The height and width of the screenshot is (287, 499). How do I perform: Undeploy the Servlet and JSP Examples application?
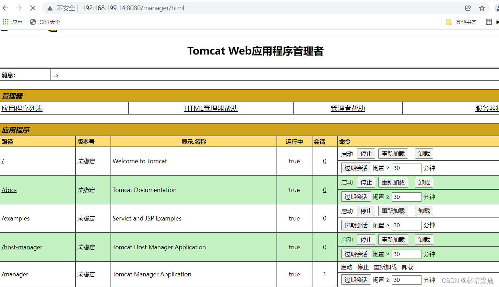[x=424, y=211]
